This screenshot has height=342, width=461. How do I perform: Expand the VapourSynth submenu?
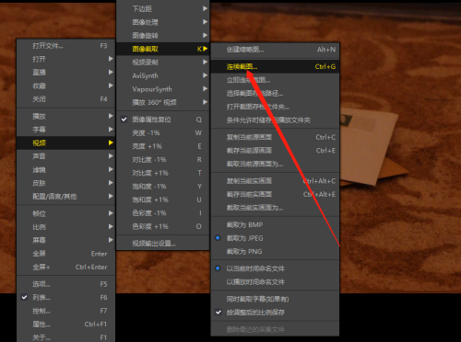point(163,89)
